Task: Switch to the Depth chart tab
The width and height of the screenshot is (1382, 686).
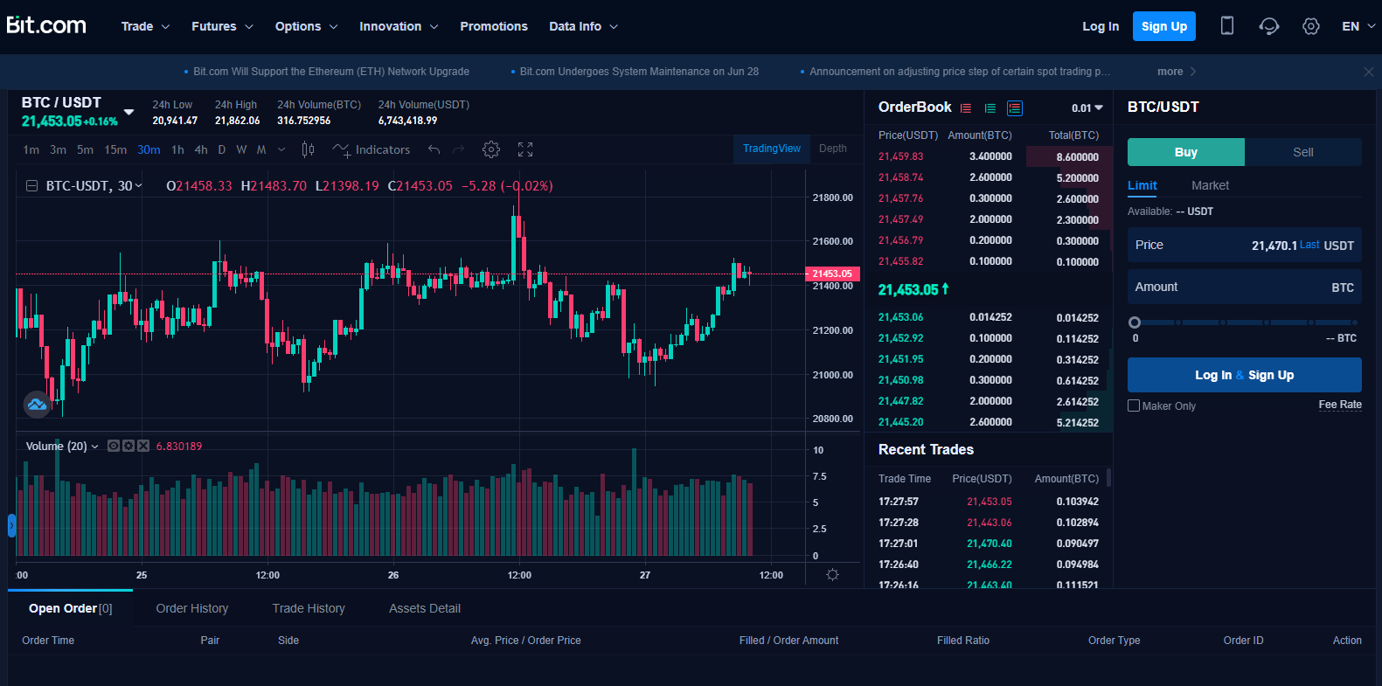Action: [833, 149]
